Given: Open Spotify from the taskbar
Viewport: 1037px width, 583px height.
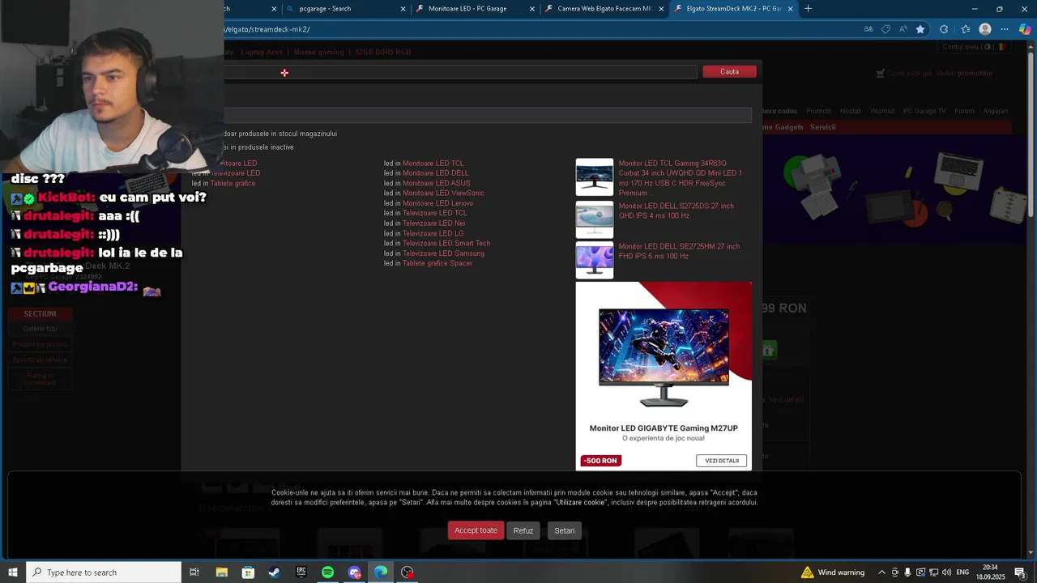Looking at the screenshot, I should click(x=327, y=572).
